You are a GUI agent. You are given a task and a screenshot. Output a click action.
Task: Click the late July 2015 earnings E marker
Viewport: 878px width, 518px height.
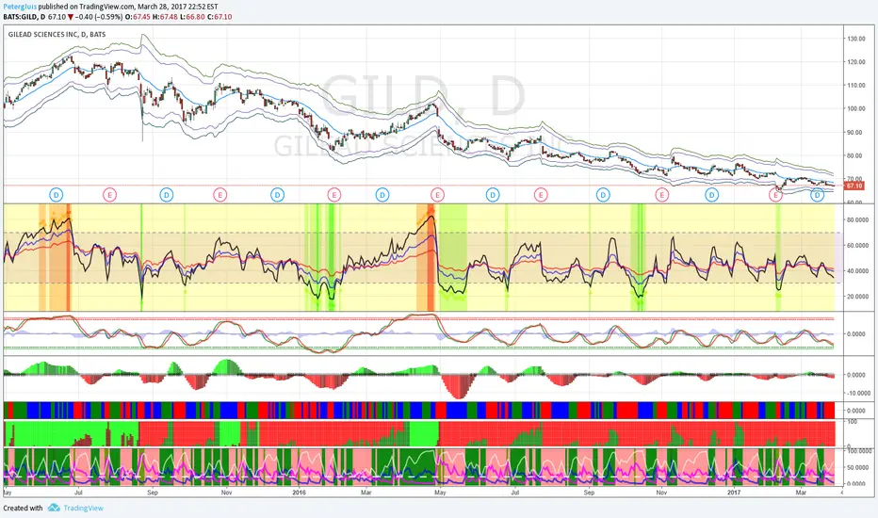(109, 195)
